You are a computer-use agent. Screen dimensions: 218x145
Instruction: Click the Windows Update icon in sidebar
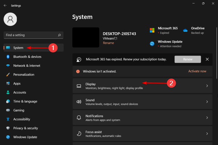coord(8,137)
